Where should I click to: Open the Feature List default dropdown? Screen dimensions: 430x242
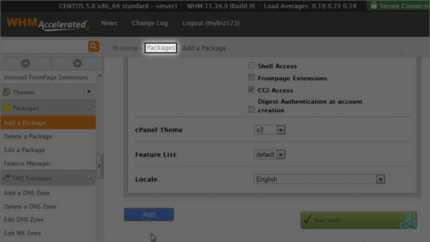click(269, 154)
